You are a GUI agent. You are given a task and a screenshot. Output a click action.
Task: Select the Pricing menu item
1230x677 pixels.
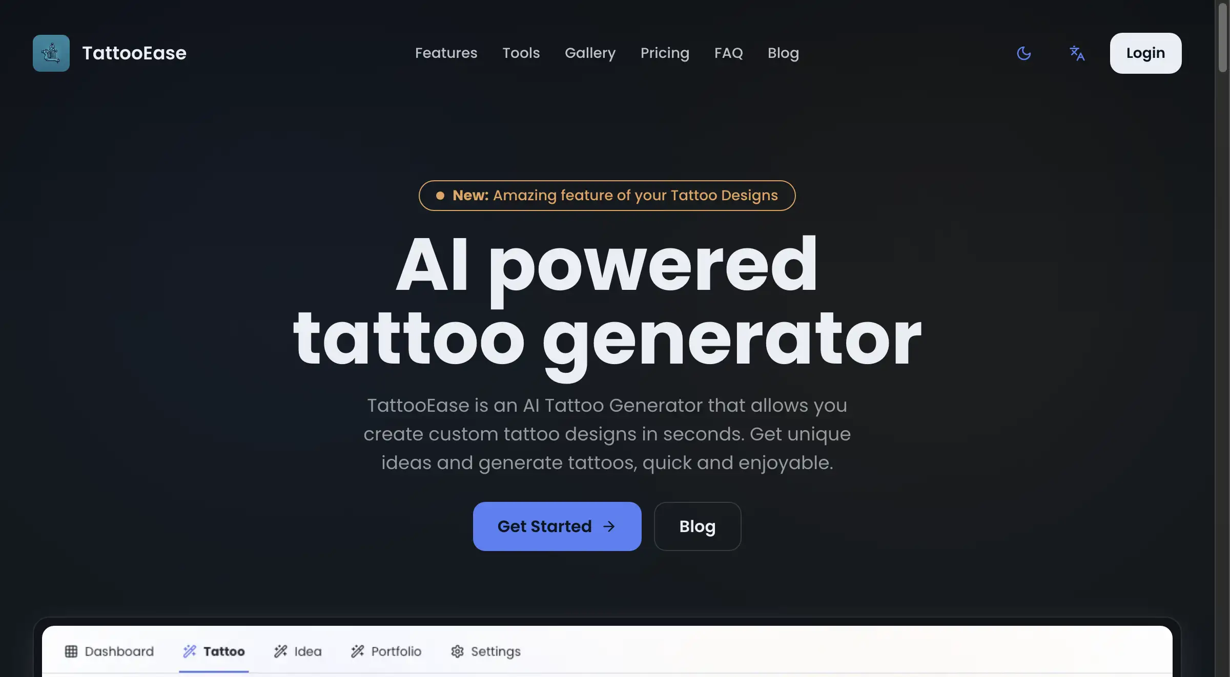pos(665,53)
